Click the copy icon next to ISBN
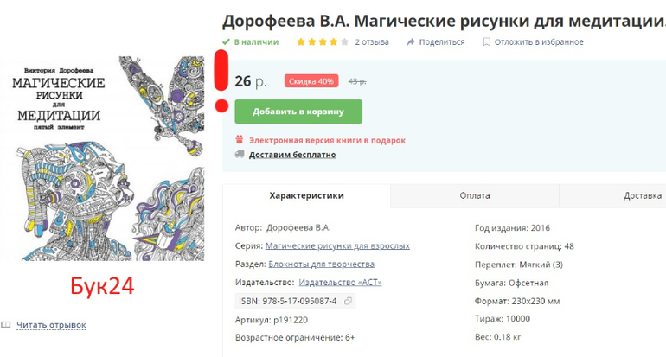The image size is (666, 357). pos(348,301)
